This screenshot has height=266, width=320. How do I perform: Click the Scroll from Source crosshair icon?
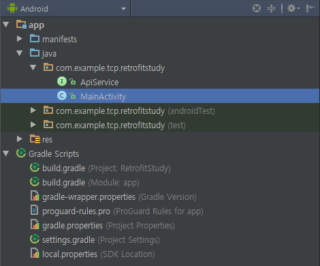click(257, 9)
